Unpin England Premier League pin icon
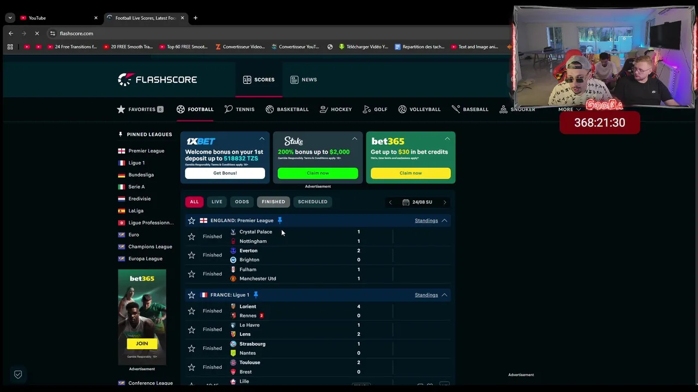 tap(280, 220)
